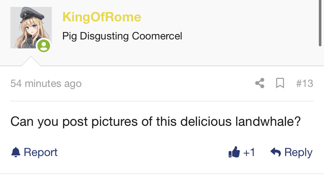The width and height of the screenshot is (324, 175).
Task: Open the #13 post permalink
Action: pos(305,83)
